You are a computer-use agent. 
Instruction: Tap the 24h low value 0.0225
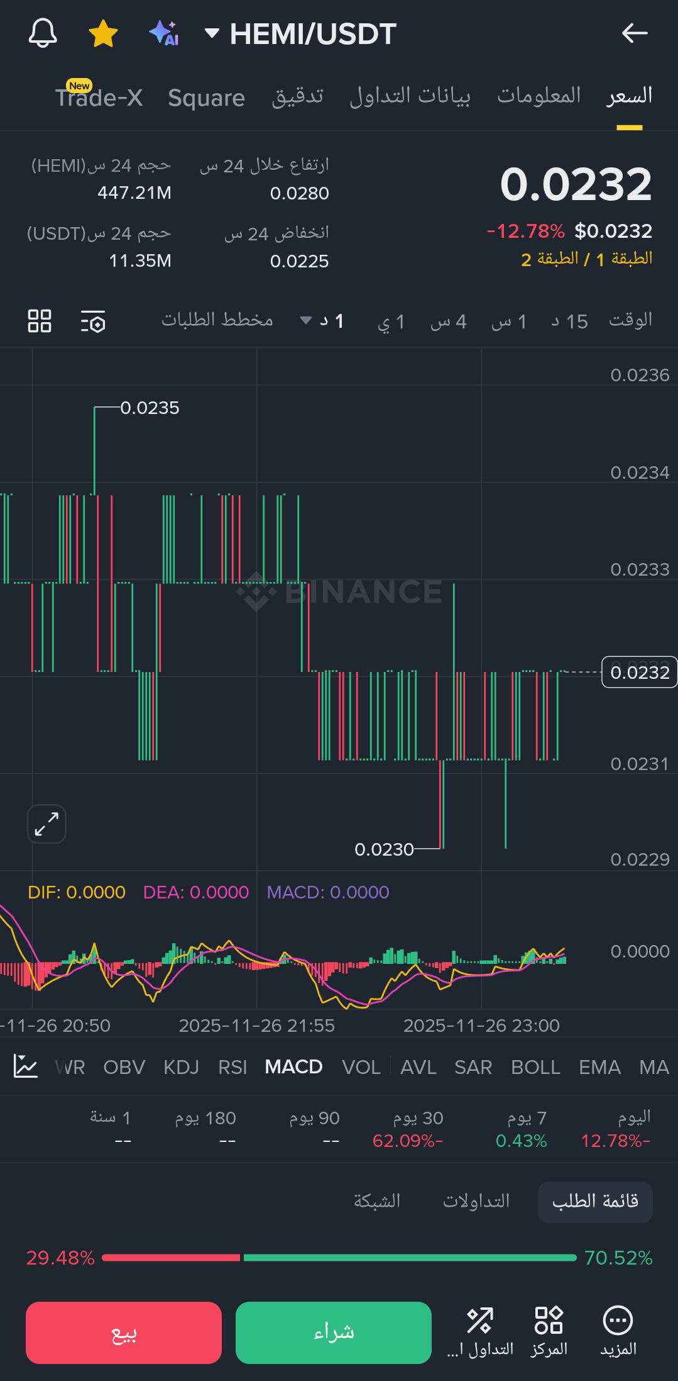pyautogui.click(x=299, y=261)
